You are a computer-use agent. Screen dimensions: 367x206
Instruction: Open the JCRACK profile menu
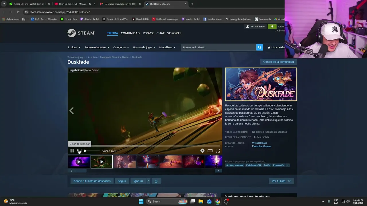148,33
